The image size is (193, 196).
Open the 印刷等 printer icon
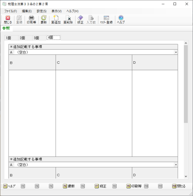tap(31, 20)
